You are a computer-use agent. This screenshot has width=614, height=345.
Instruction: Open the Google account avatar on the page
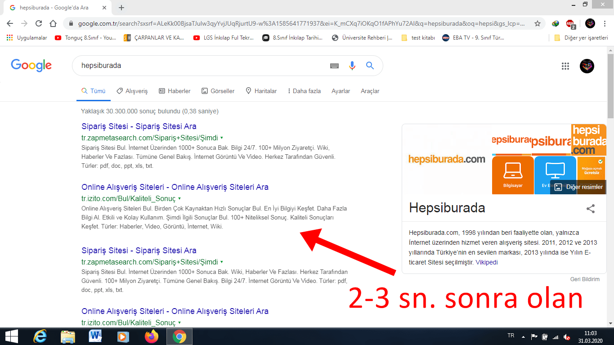click(x=587, y=66)
